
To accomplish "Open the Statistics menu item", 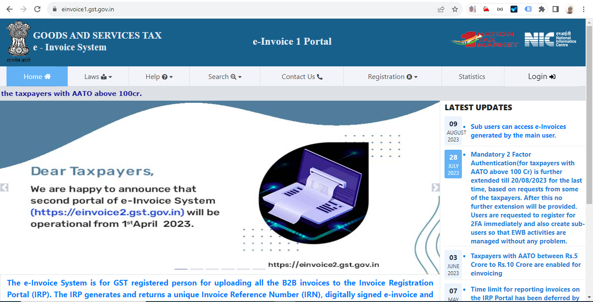I will pyautogui.click(x=472, y=77).
